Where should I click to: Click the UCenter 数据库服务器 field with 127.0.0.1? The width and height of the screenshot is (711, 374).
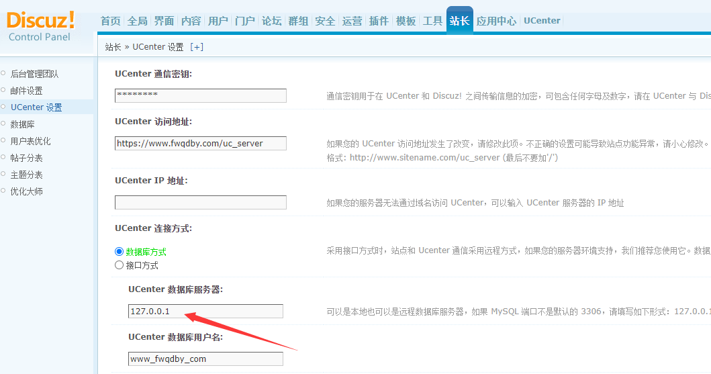pyautogui.click(x=205, y=311)
